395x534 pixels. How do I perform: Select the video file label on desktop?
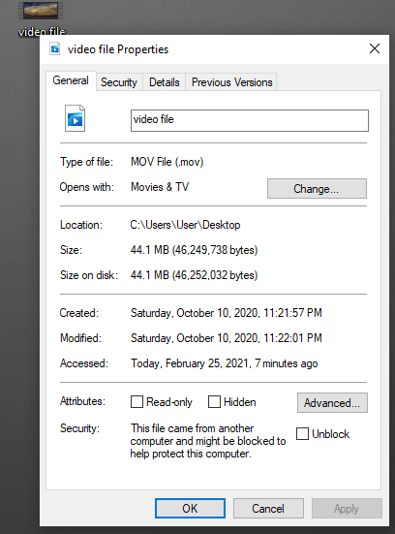(x=42, y=32)
